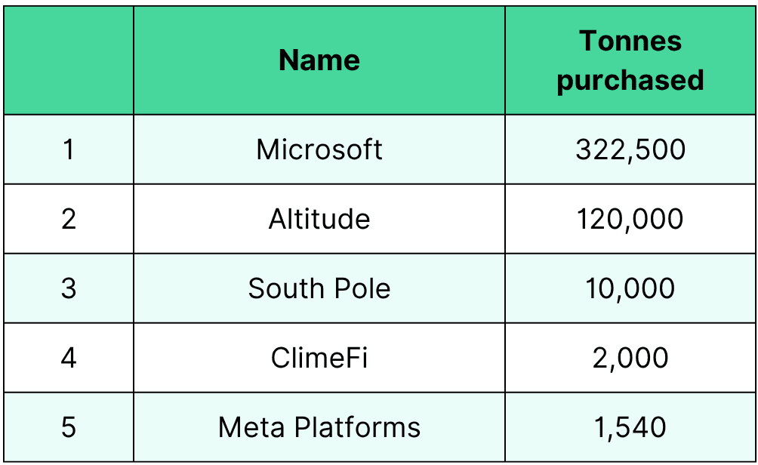The width and height of the screenshot is (758, 465).
Task: Select rank number 4 cell
Action: click(69, 358)
